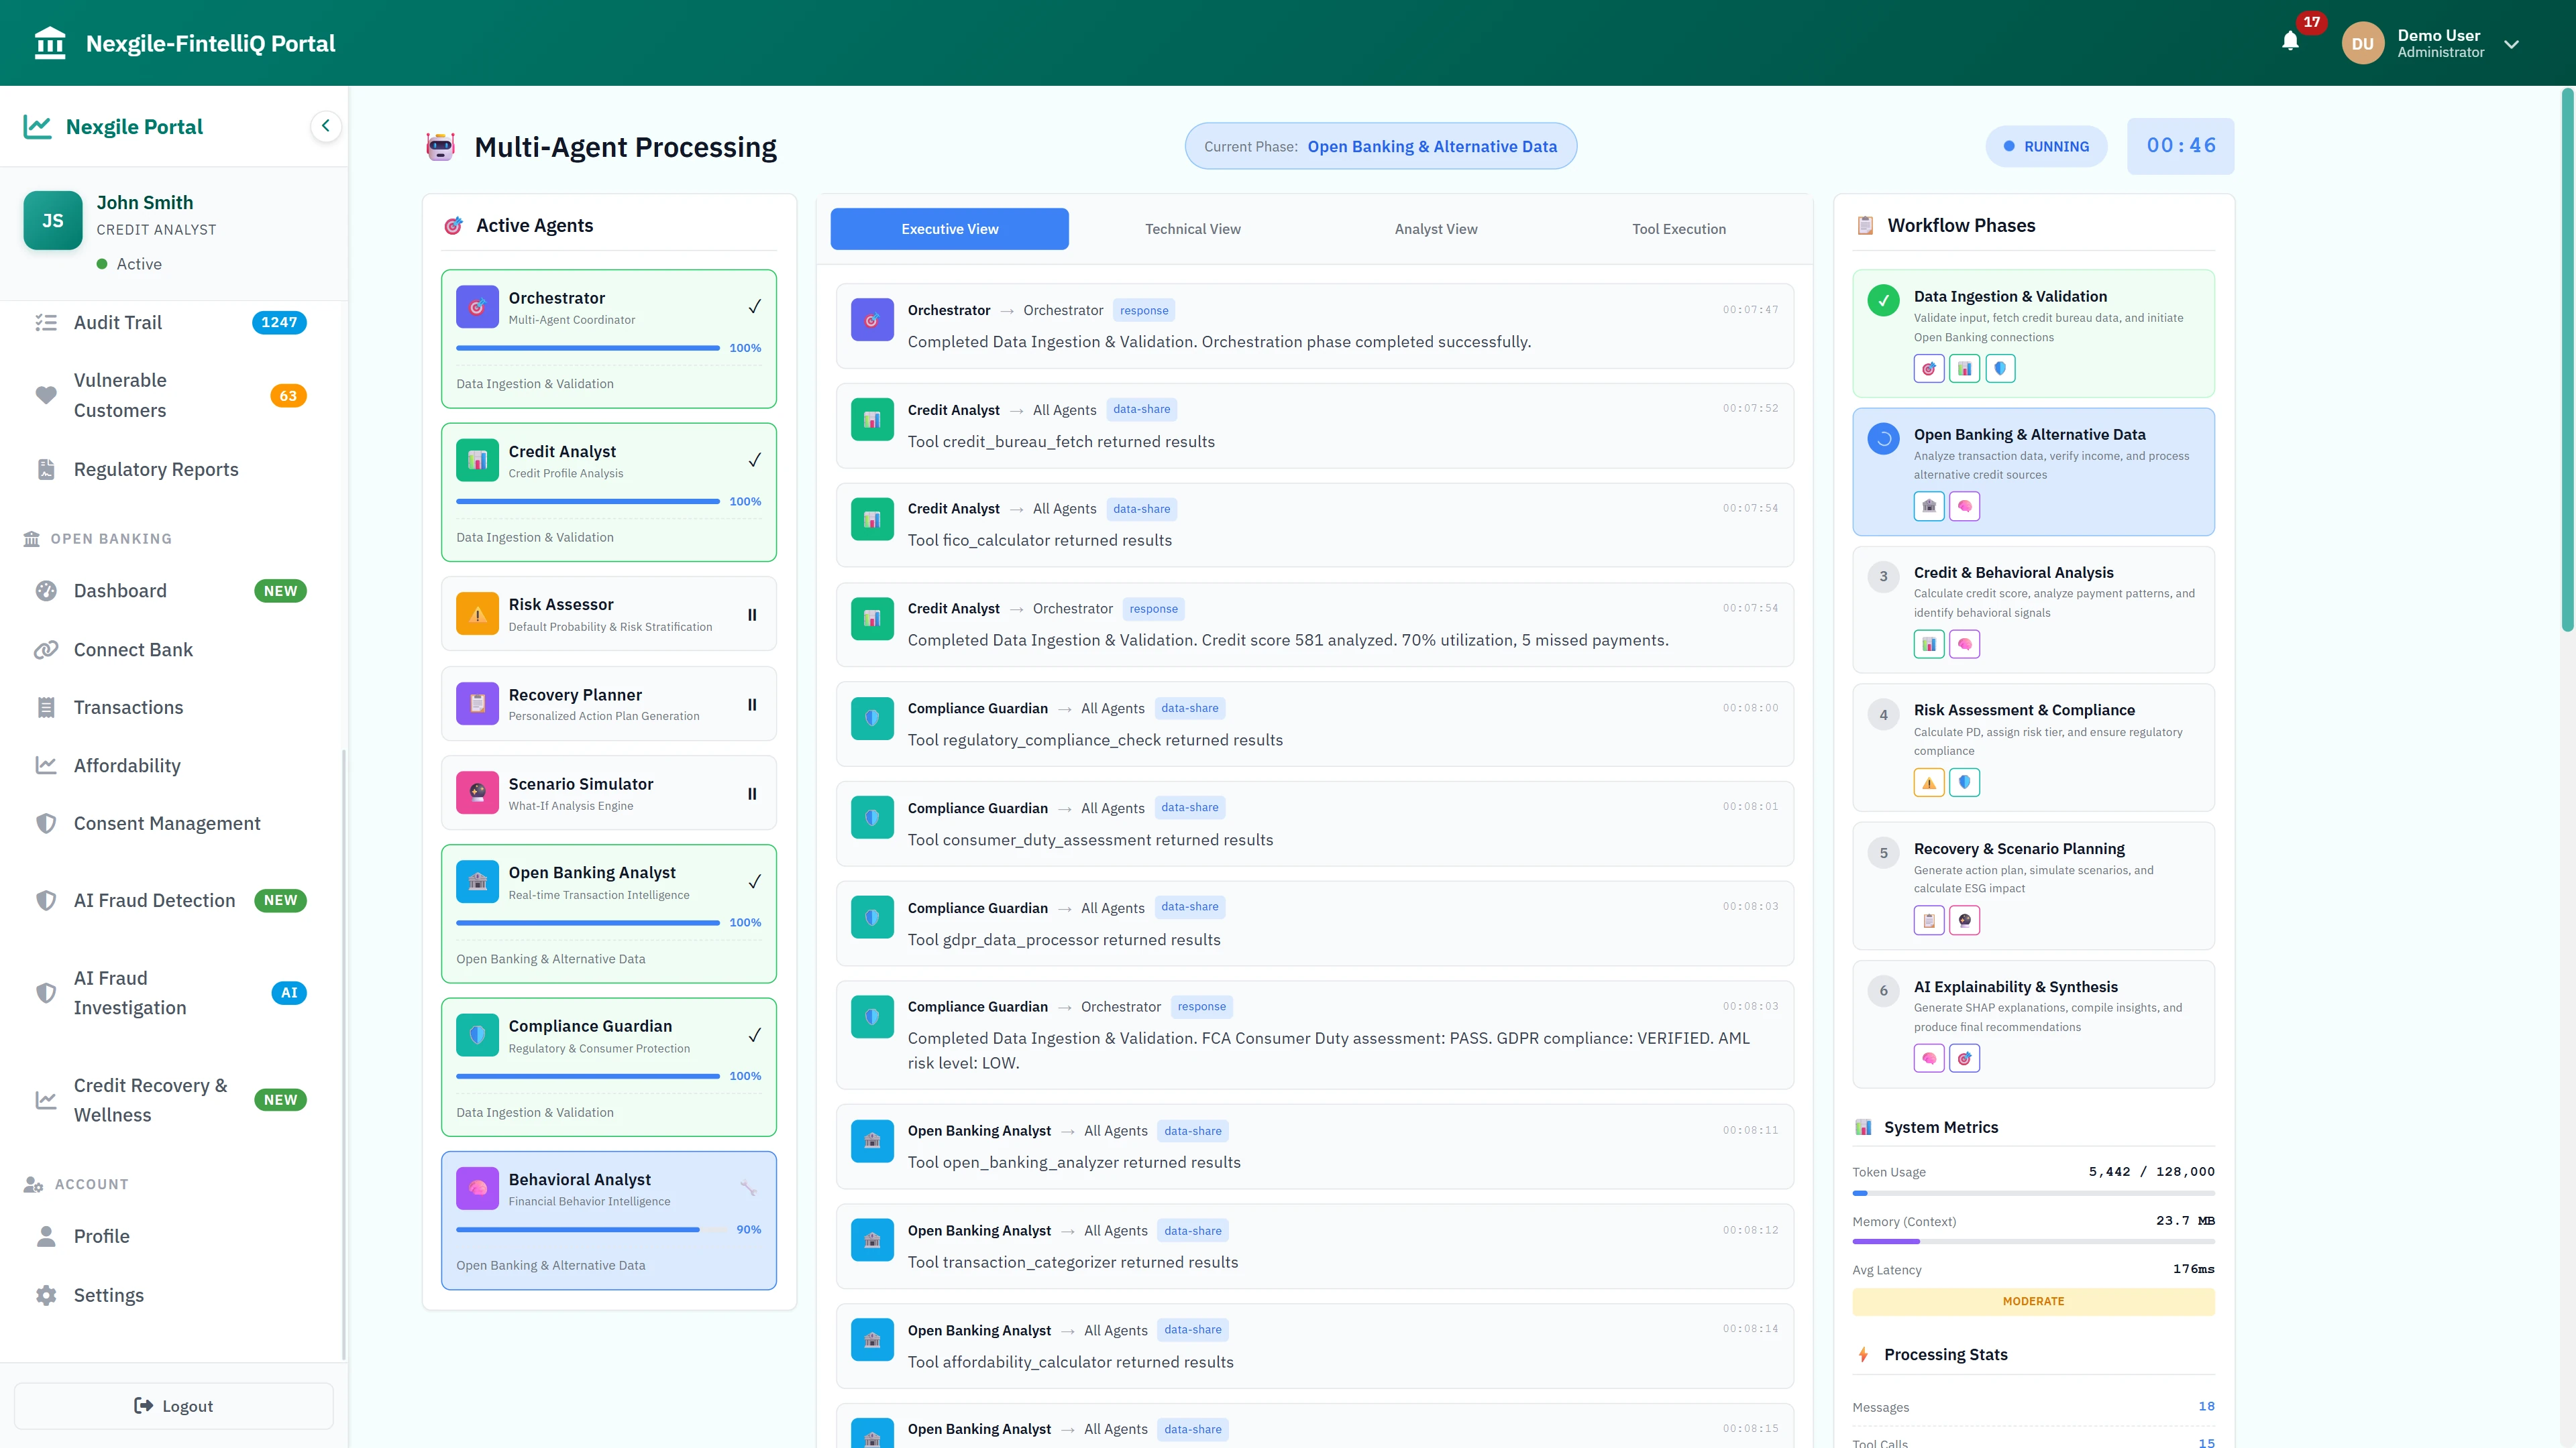
Task: Open the Tool Execution tab
Action: (1679, 229)
